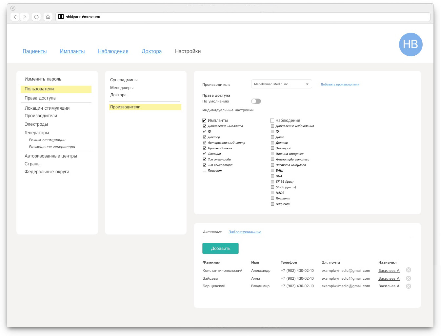Remove user Борщевский with delete icon
Screen dimensions: 441x336
point(409,286)
